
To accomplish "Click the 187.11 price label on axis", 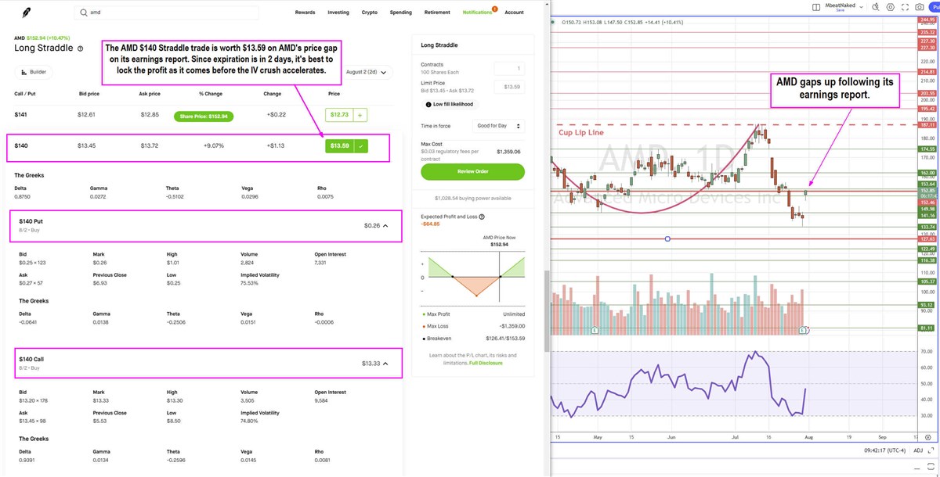I will [927, 124].
